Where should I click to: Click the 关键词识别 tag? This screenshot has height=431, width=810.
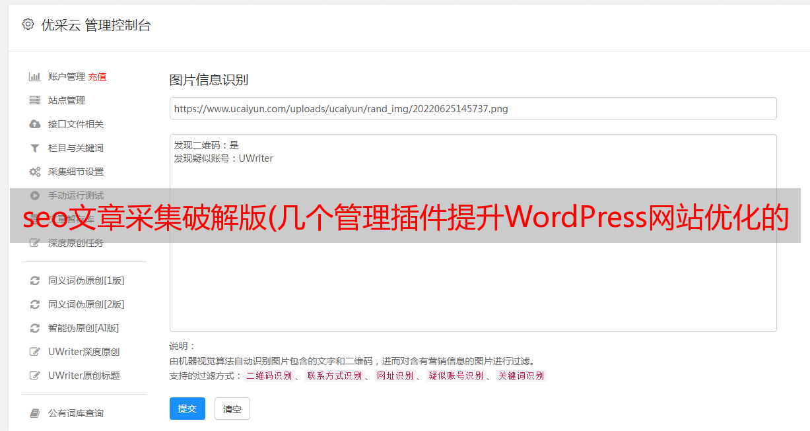pos(522,376)
